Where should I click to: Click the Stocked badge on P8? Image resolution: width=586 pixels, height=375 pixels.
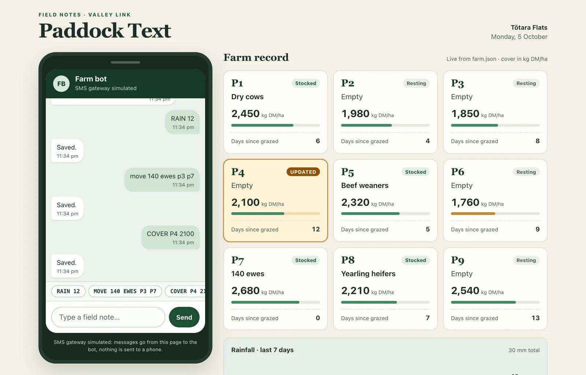tap(416, 260)
